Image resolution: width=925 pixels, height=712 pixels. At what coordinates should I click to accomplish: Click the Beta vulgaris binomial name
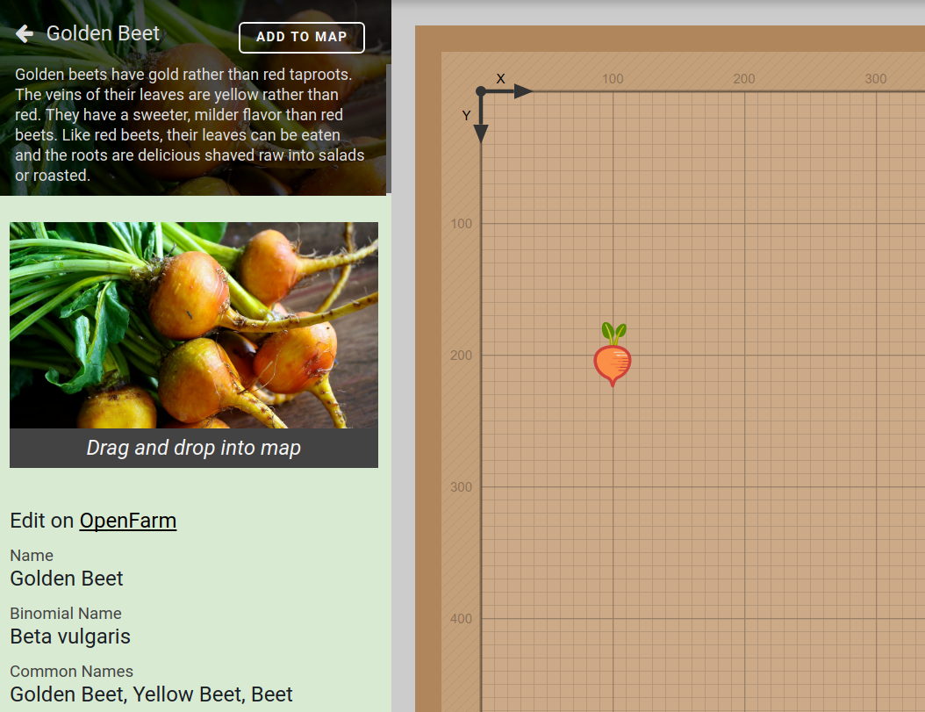coord(70,636)
